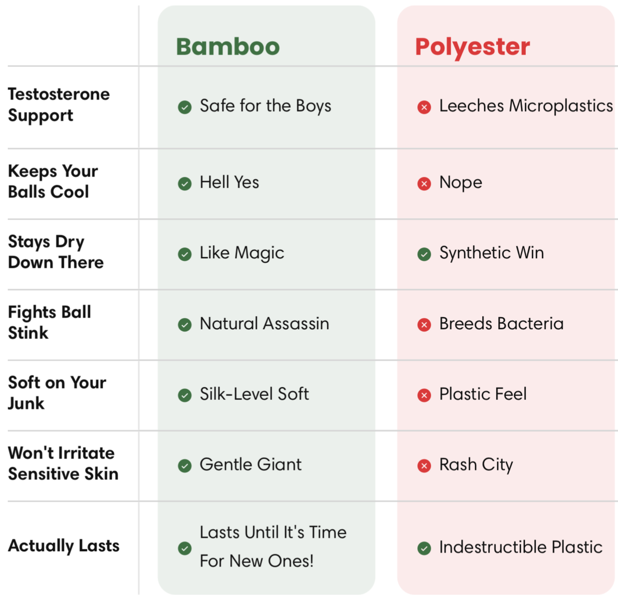Viewport: 618px width, 598px height.
Task: Click the green Bamboo column heading
Action: [228, 47]
